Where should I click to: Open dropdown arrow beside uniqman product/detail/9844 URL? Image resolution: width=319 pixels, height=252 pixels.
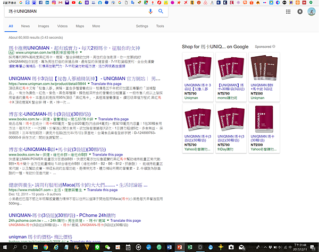[x=88, y=84]
